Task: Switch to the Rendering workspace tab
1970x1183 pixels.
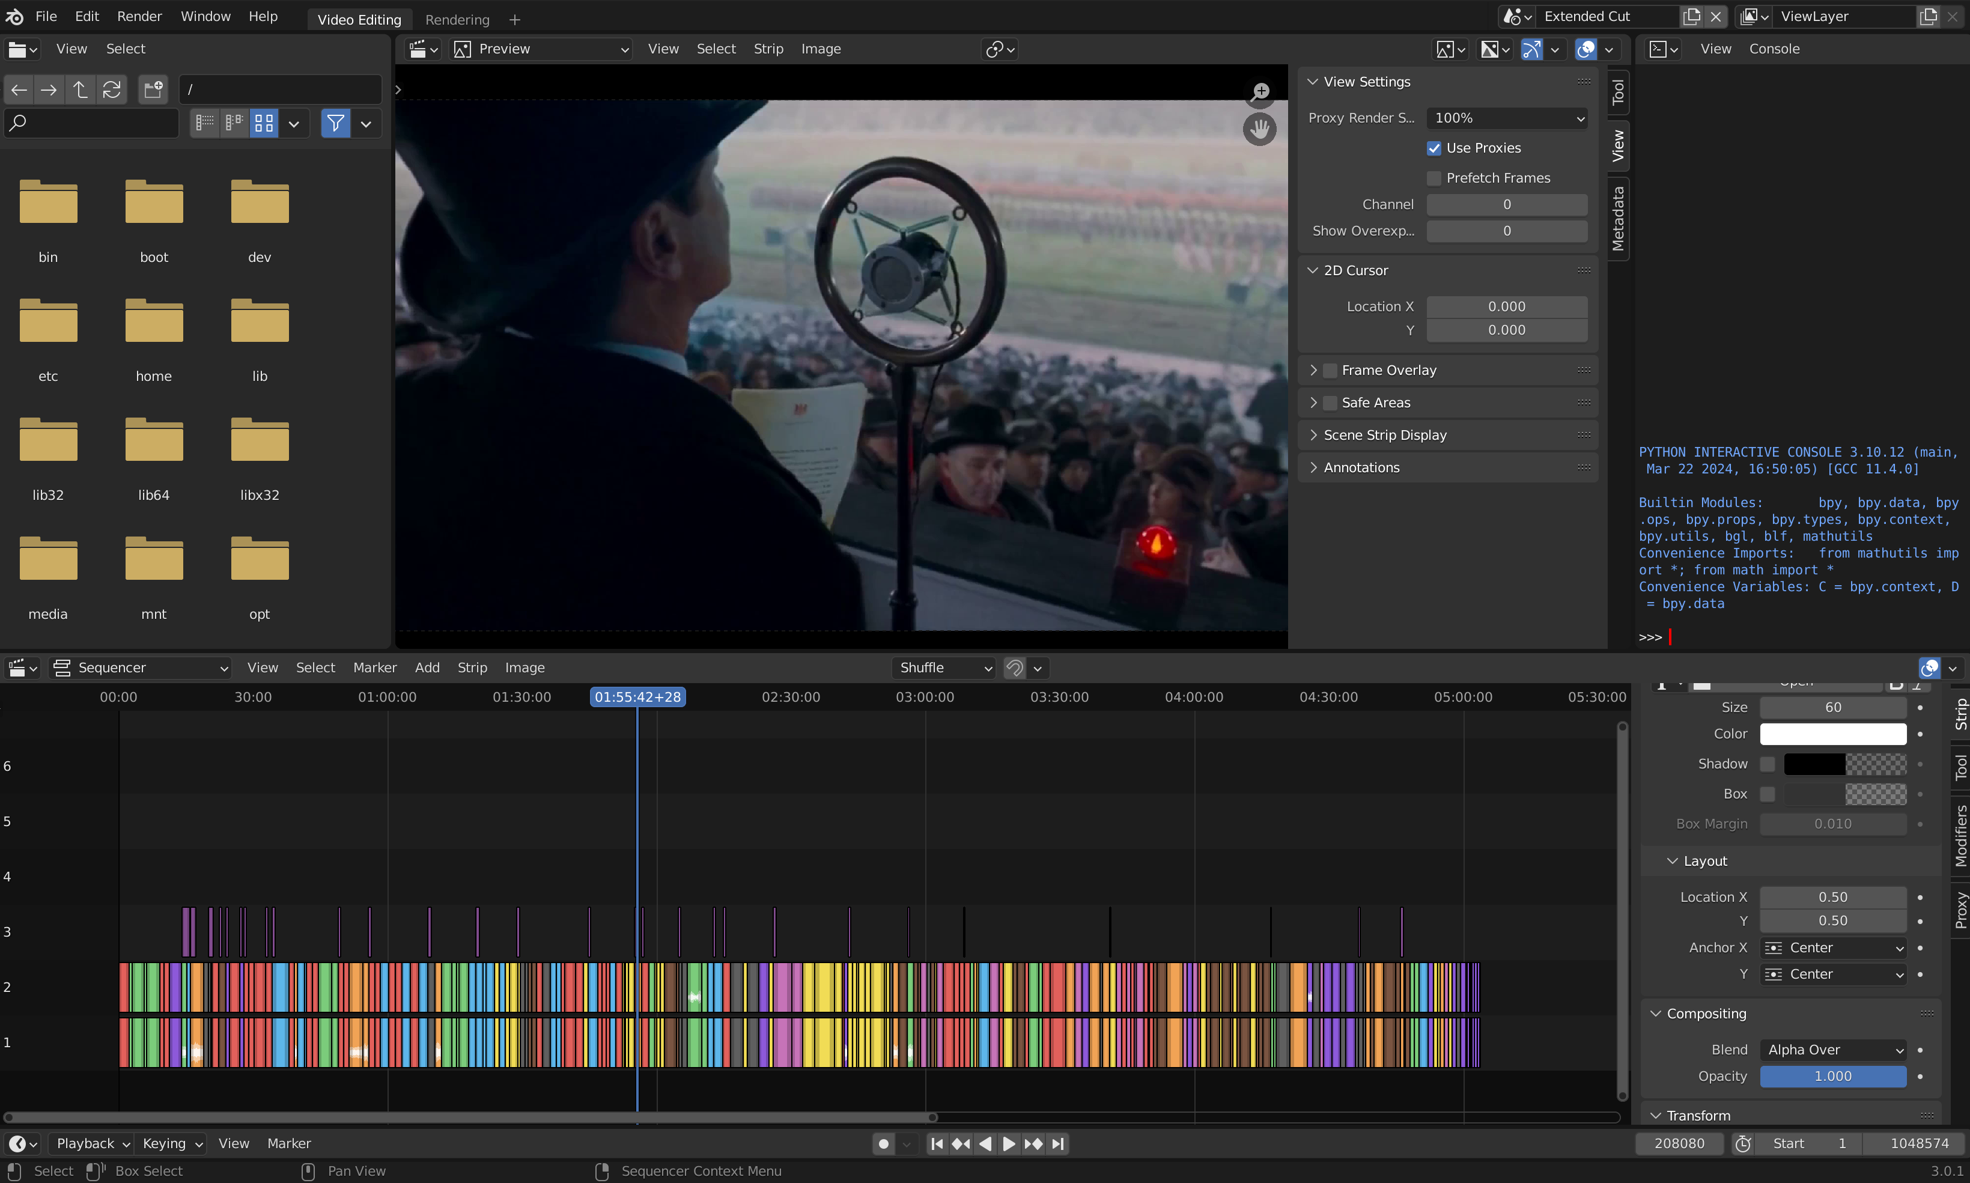Action: pyautogui.click(x=457, y=19)
